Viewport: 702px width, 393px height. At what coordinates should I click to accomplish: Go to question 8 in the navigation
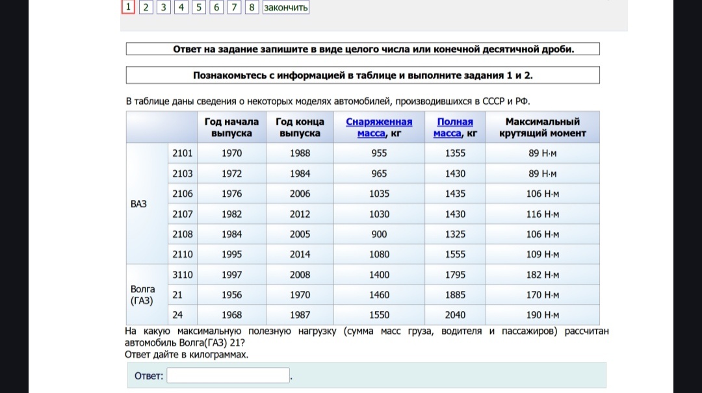[252, 6]
